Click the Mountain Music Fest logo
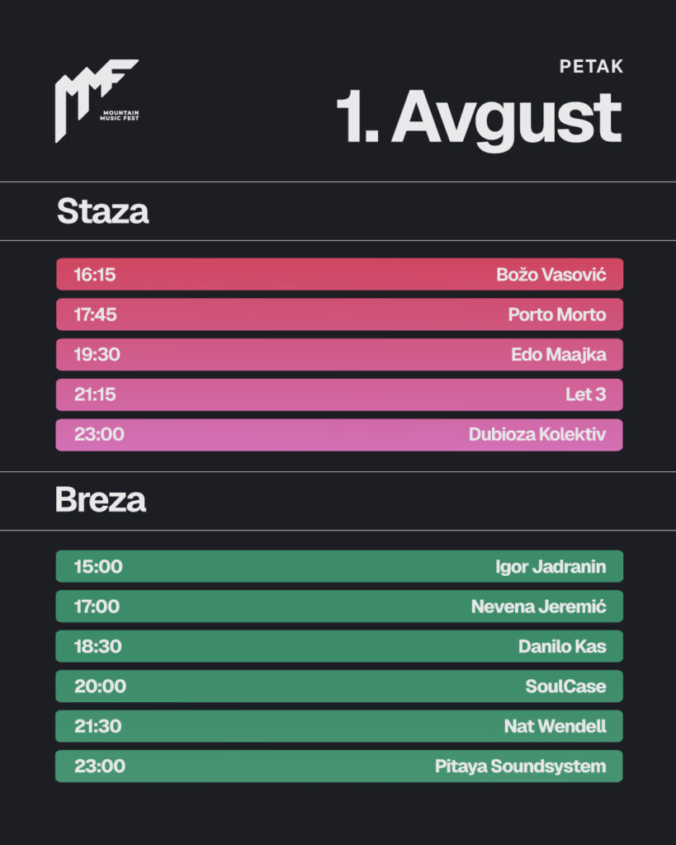The width and height of the screenshot is (676, 845). 96,100
